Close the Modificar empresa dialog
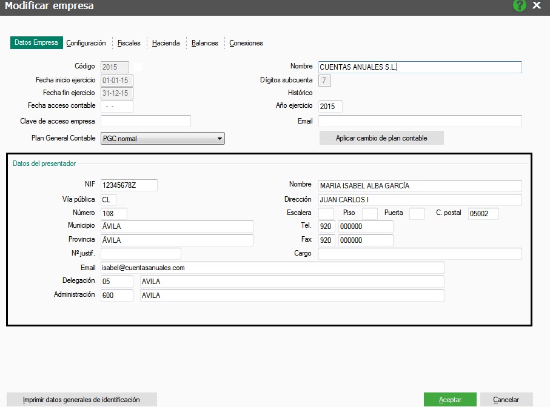 (537, 5)
